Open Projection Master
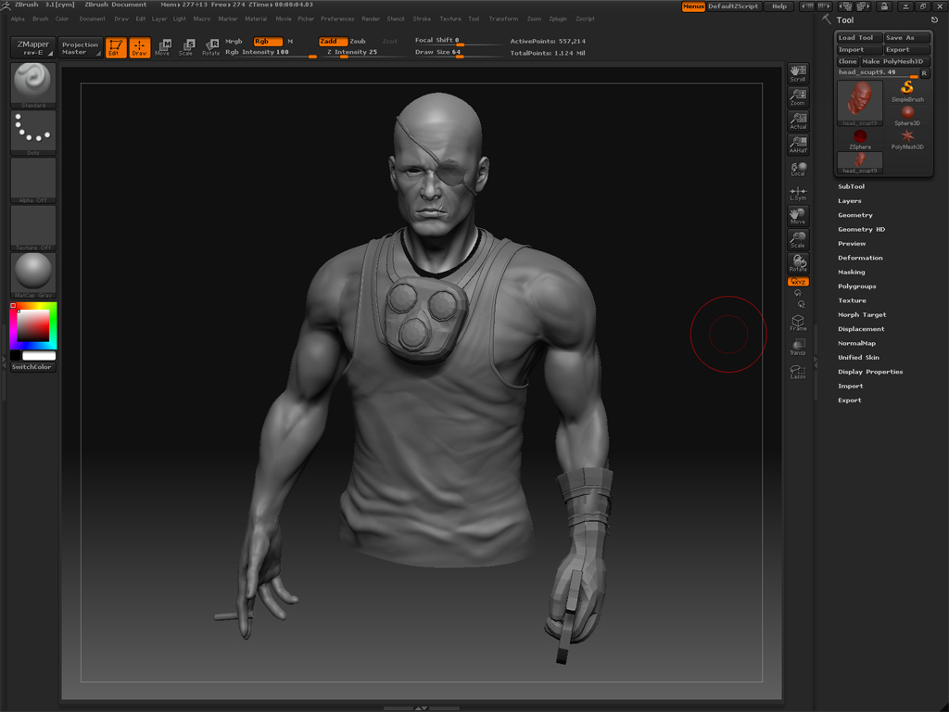949x712 pixels. point(80,48)
